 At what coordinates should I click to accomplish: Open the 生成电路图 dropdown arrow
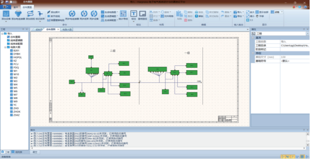(118, 12)
